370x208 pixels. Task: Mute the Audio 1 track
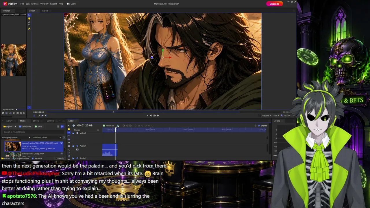point(77,146)
